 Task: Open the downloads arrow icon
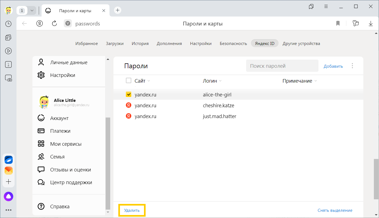(371, 24)
